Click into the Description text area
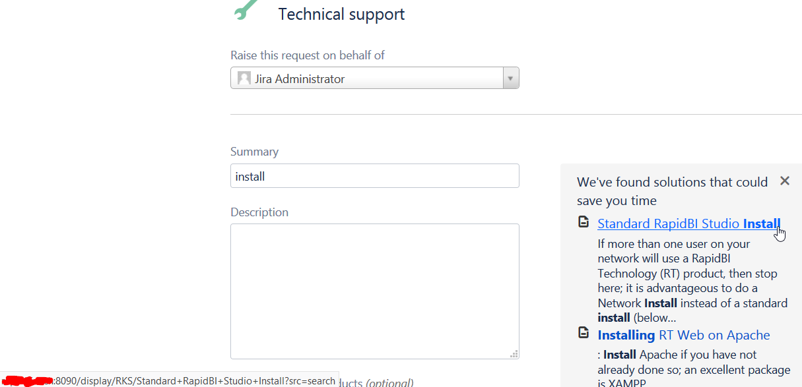This screenshot has width=802, height=387. click(x=374, y=291)
